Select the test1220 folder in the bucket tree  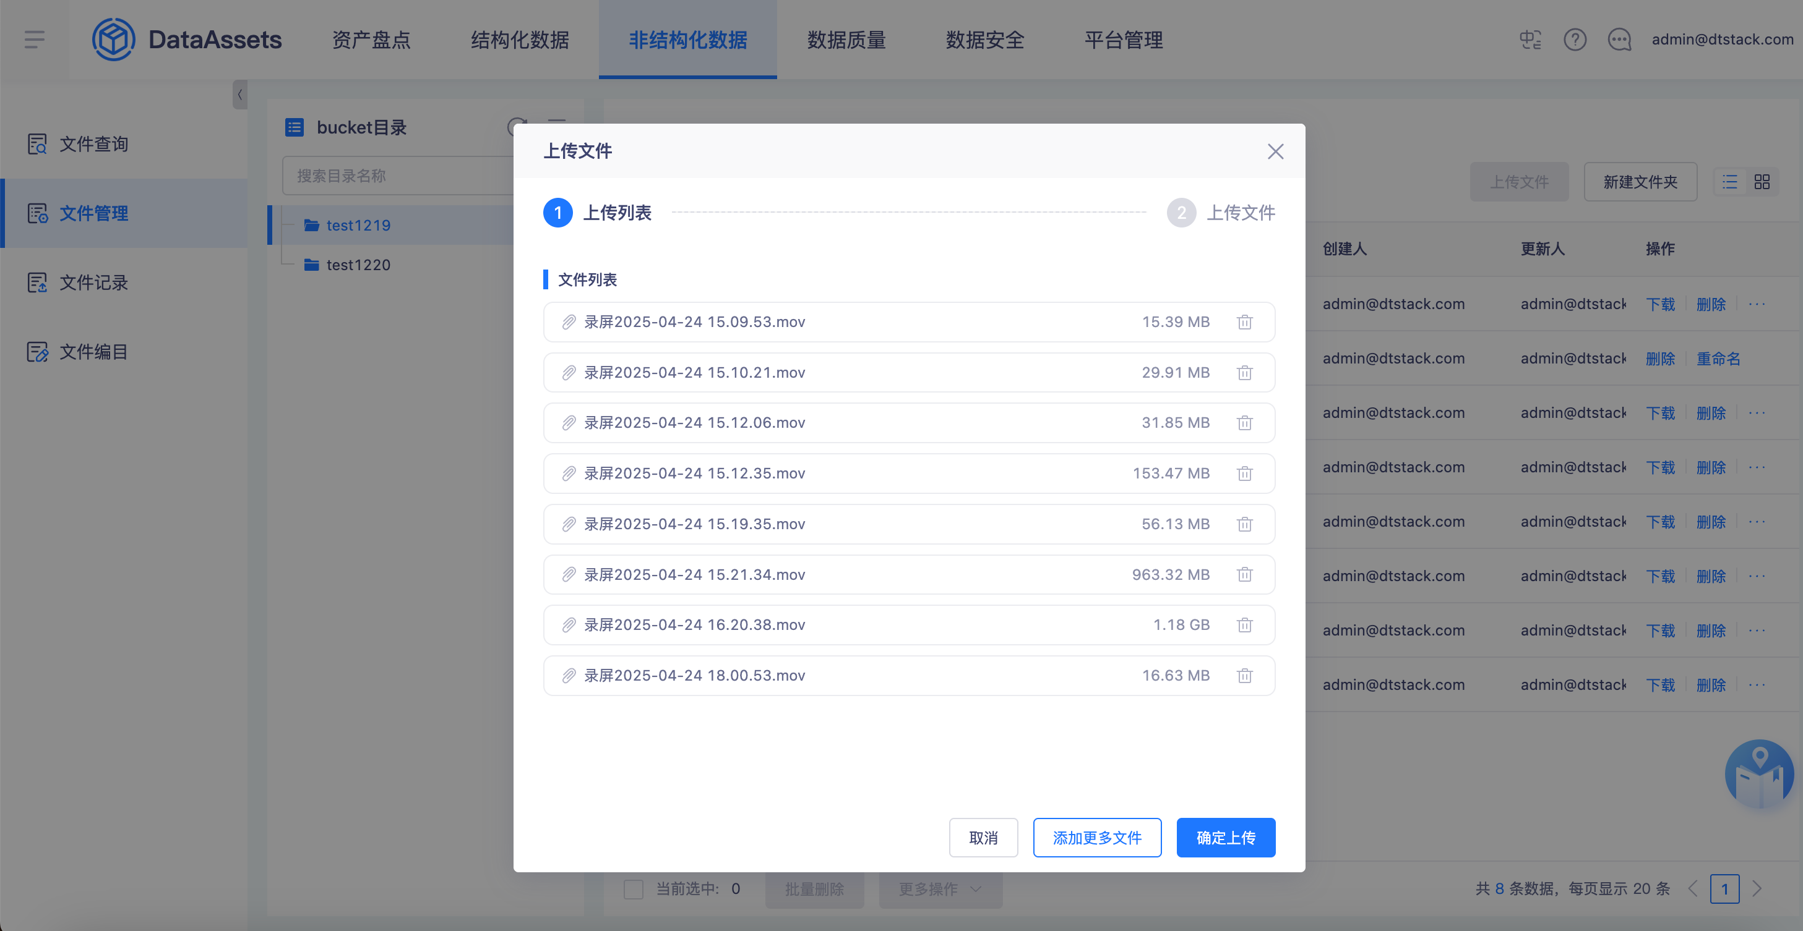coord(358,265)
